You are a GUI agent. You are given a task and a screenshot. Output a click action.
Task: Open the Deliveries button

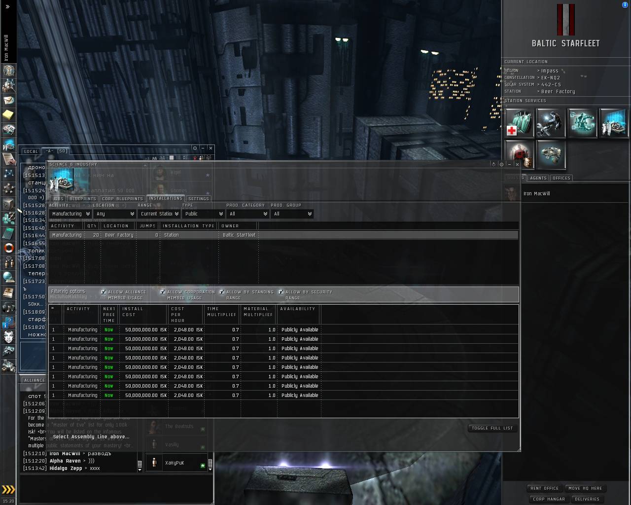point(587,499)
